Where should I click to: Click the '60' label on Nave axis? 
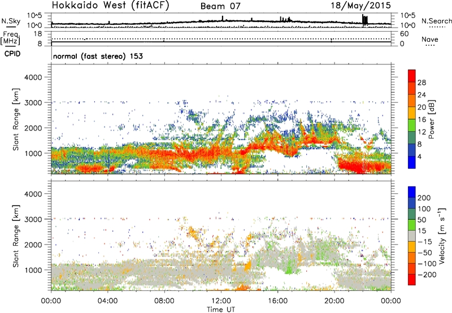[404, 34]
